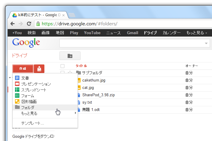This screenshot has width=212, height=141.
Task: Click the browser back arrow
Action: click(13, 24)
